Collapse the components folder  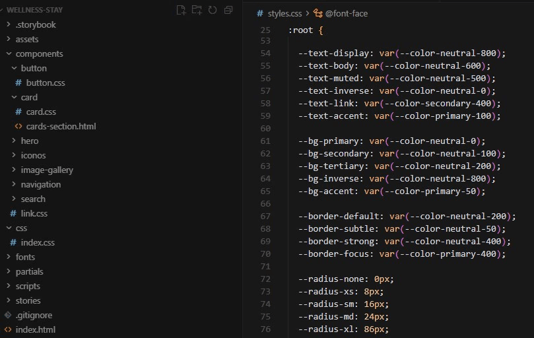(9, 53)
